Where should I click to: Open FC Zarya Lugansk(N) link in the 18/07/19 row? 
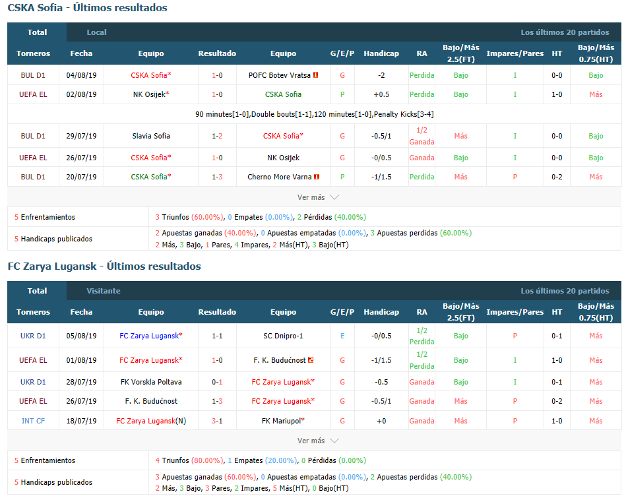pyautogui.click(x=151, y=421)
